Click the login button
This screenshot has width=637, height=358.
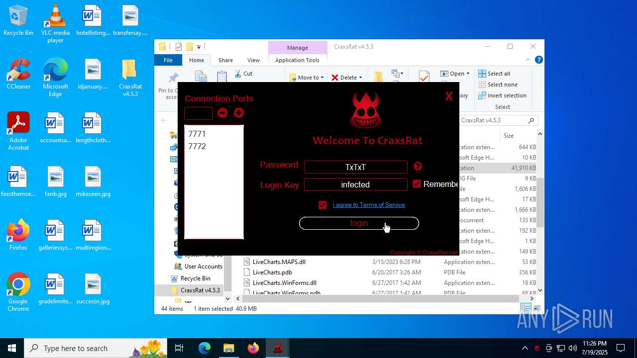[359, 223]
